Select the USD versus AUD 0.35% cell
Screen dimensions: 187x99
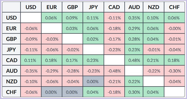click(134, 18)
